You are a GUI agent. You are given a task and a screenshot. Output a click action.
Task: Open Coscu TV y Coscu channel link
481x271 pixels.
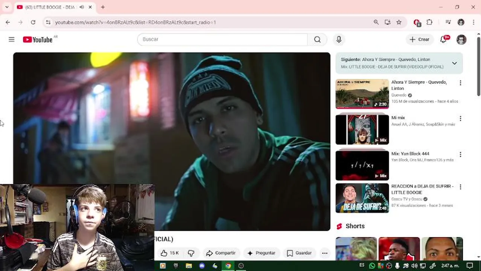tap(407, 199)
